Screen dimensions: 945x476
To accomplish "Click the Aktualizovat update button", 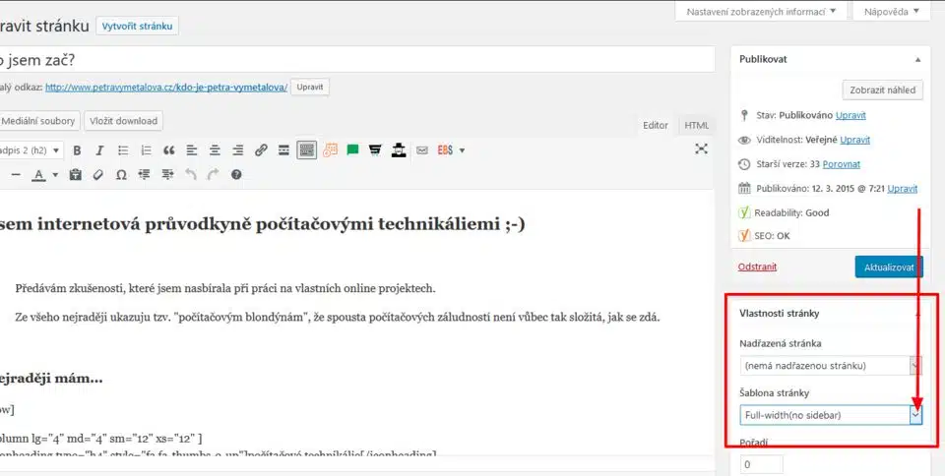I will point(889,268).
